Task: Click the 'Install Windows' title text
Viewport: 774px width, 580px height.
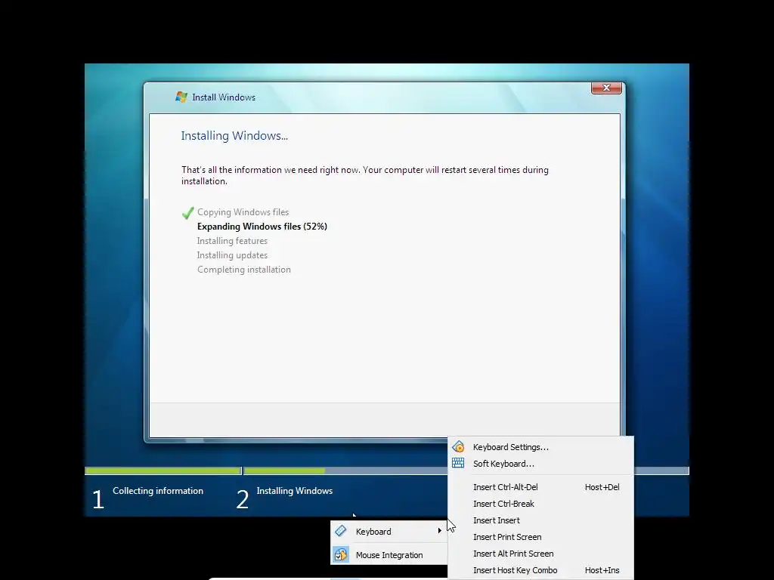Action: tap(224, 97)
